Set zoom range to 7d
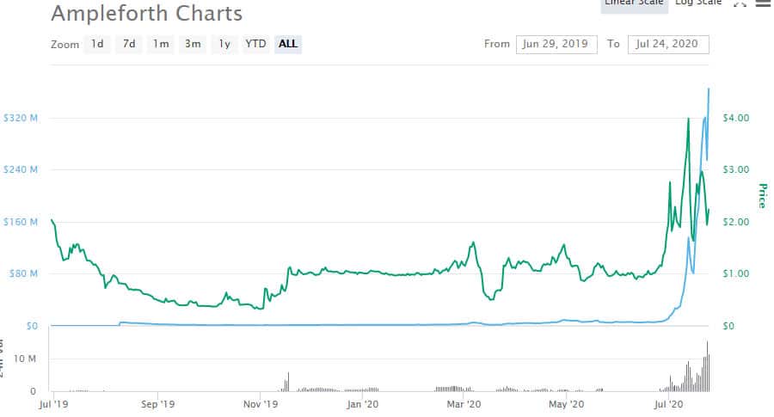 pyautogui.click(x=129, y=44)
